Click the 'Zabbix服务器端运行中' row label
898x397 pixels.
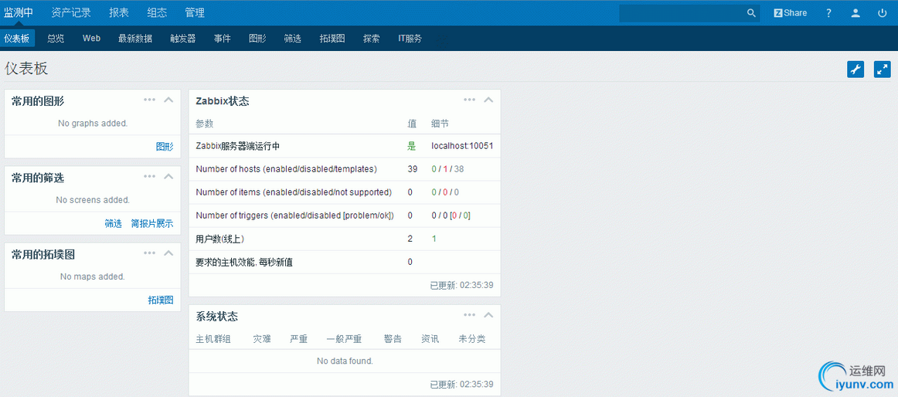point(238,146)
